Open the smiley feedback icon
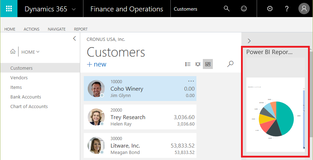 [244, 9]
